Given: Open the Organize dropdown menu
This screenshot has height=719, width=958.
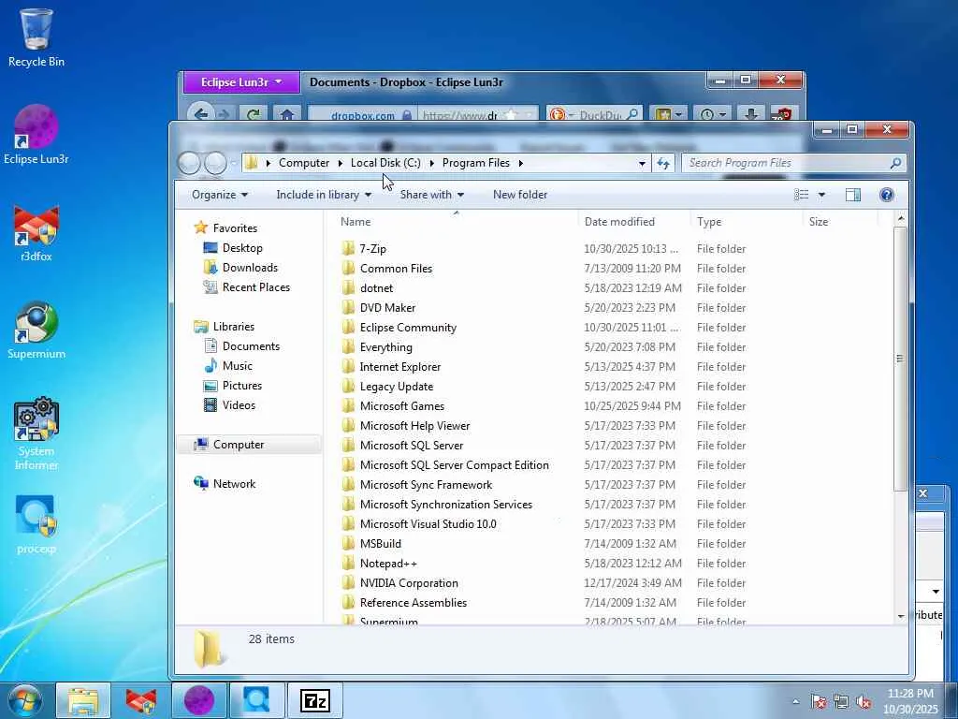Looking at the screenshot, I should coord(219,195).
